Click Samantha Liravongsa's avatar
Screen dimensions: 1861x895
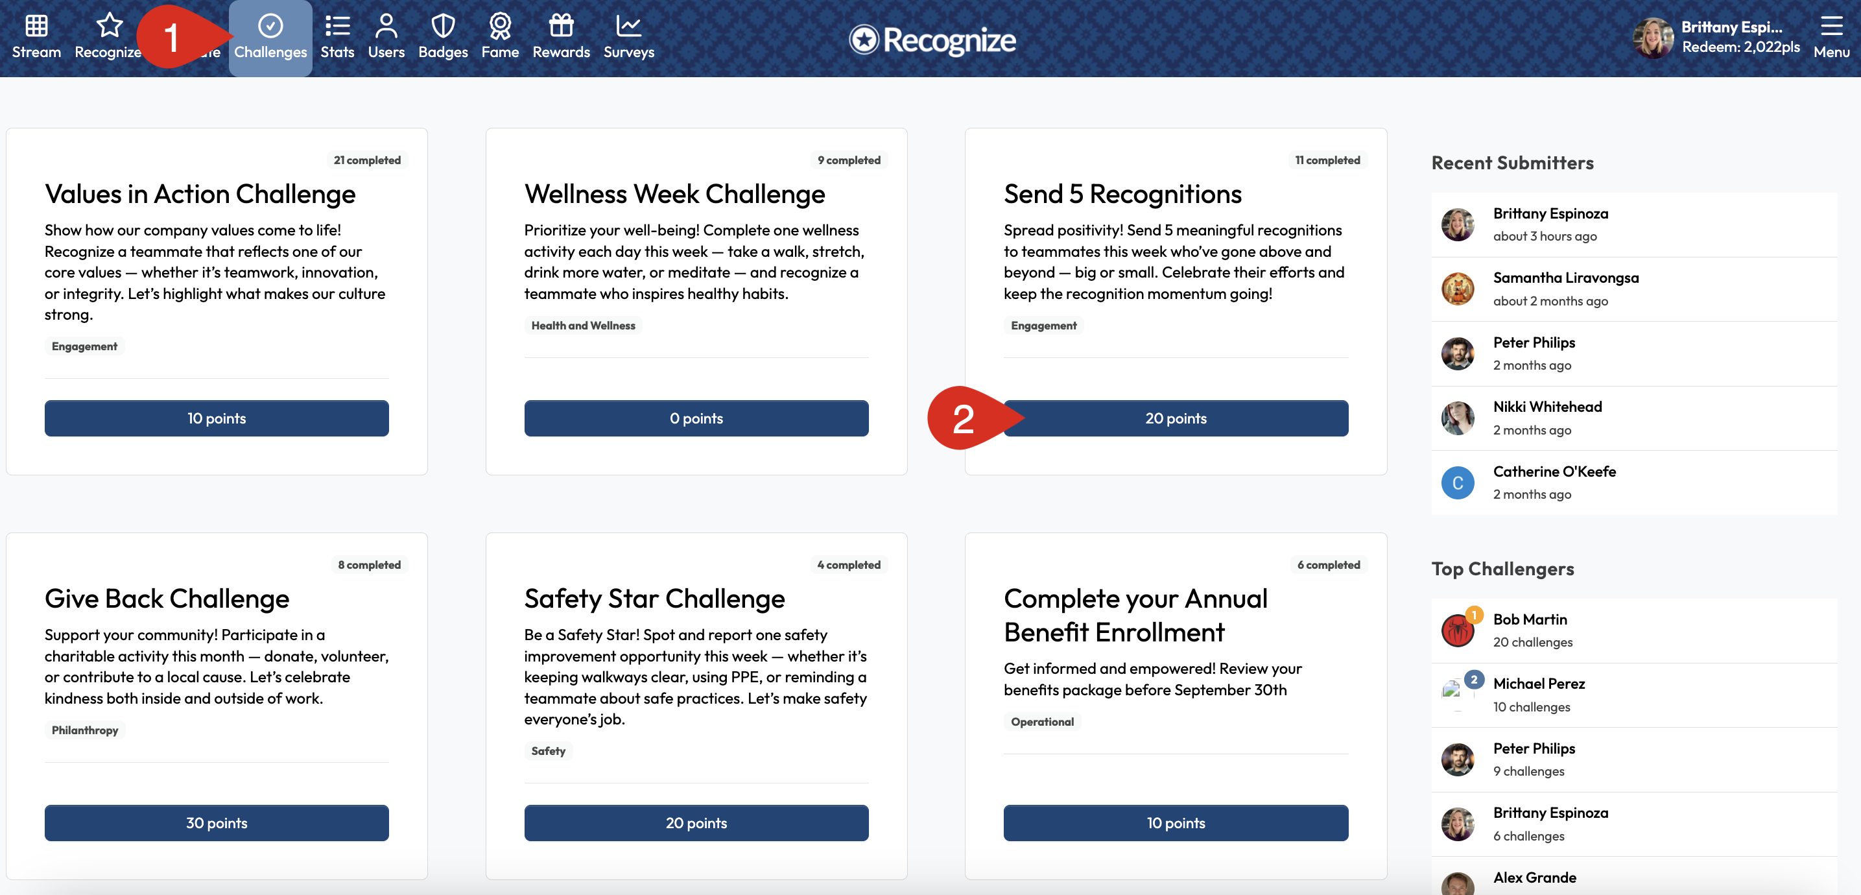1458,288
